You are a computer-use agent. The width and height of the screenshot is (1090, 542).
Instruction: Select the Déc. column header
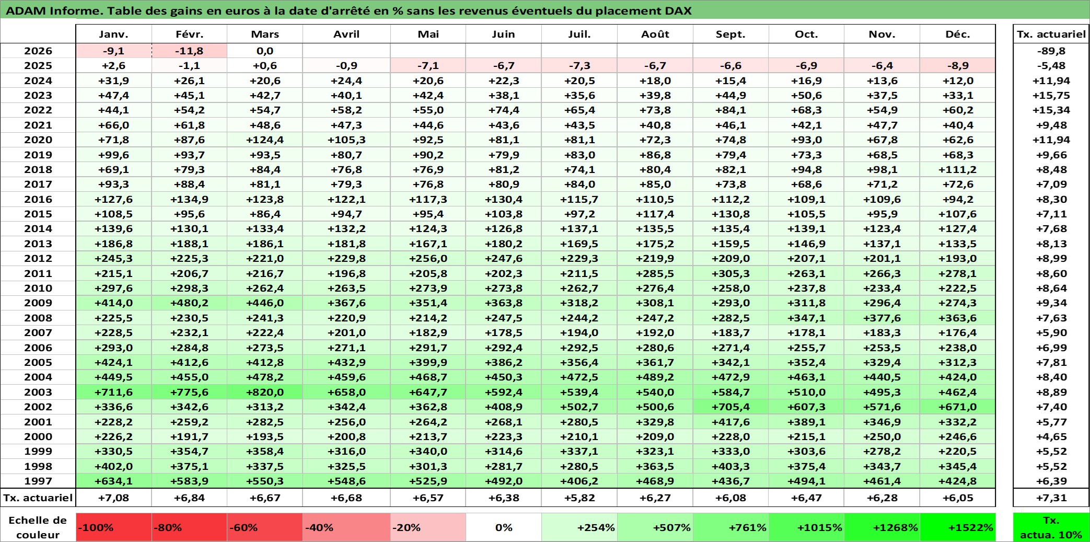[x=958, y=34]
